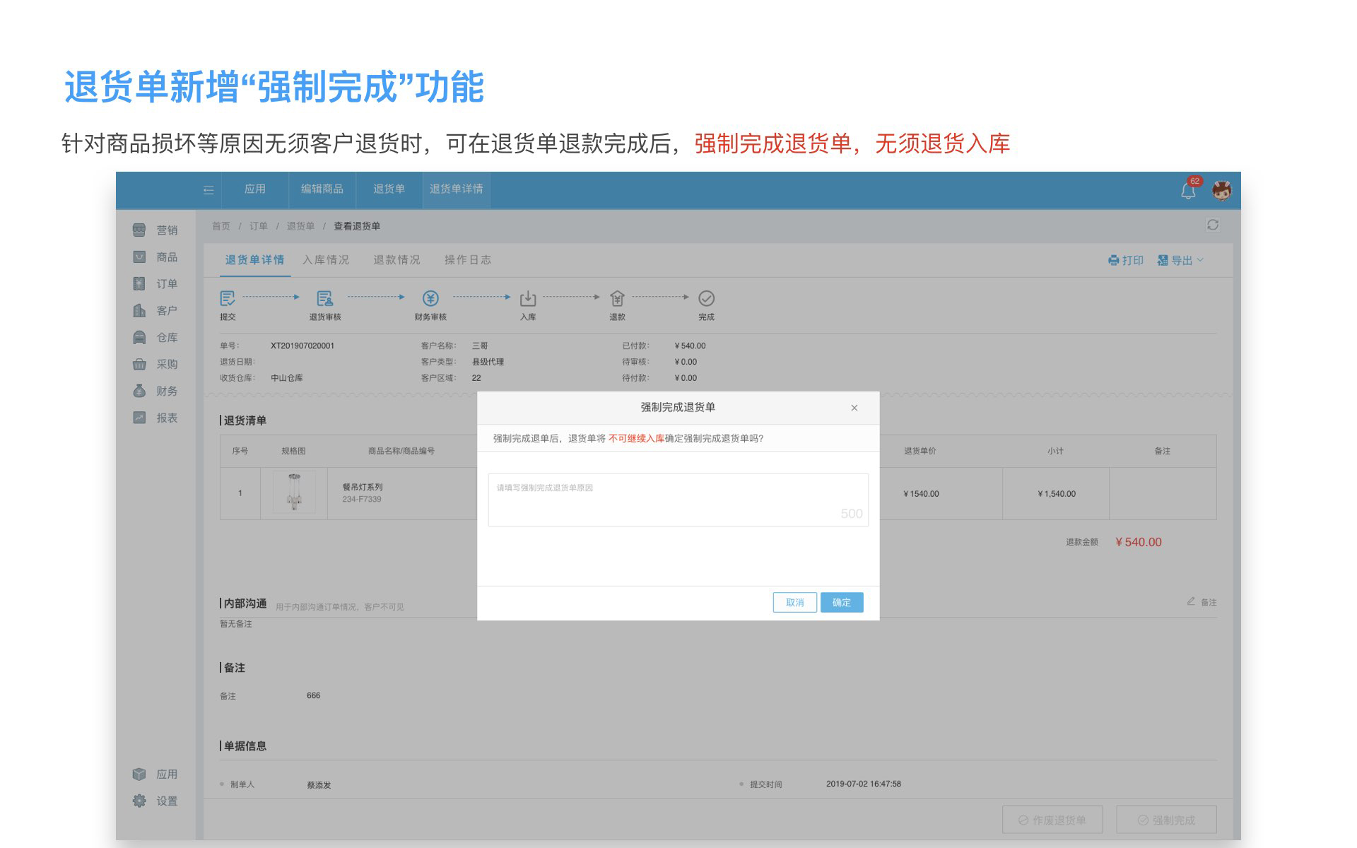Click 订单 in the breadcrumb

pos(258,226)
